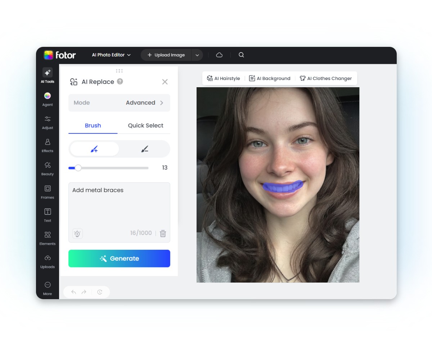Open the Beauty tools
The image size is (432, 346).
pos(48,168)
